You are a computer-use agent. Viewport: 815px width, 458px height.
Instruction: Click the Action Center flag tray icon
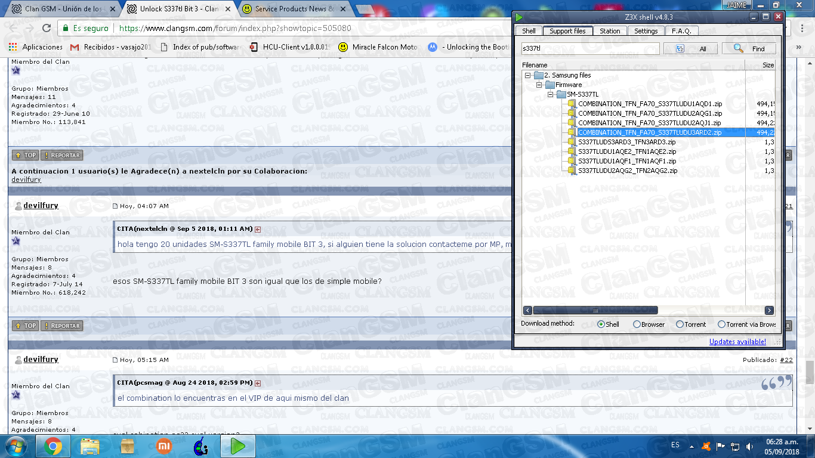pos(721,446)
